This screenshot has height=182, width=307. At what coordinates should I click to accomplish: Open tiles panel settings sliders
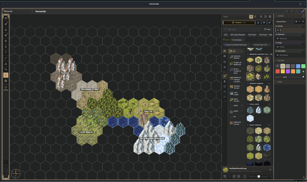pyautogui.click(x=261, y=17)
